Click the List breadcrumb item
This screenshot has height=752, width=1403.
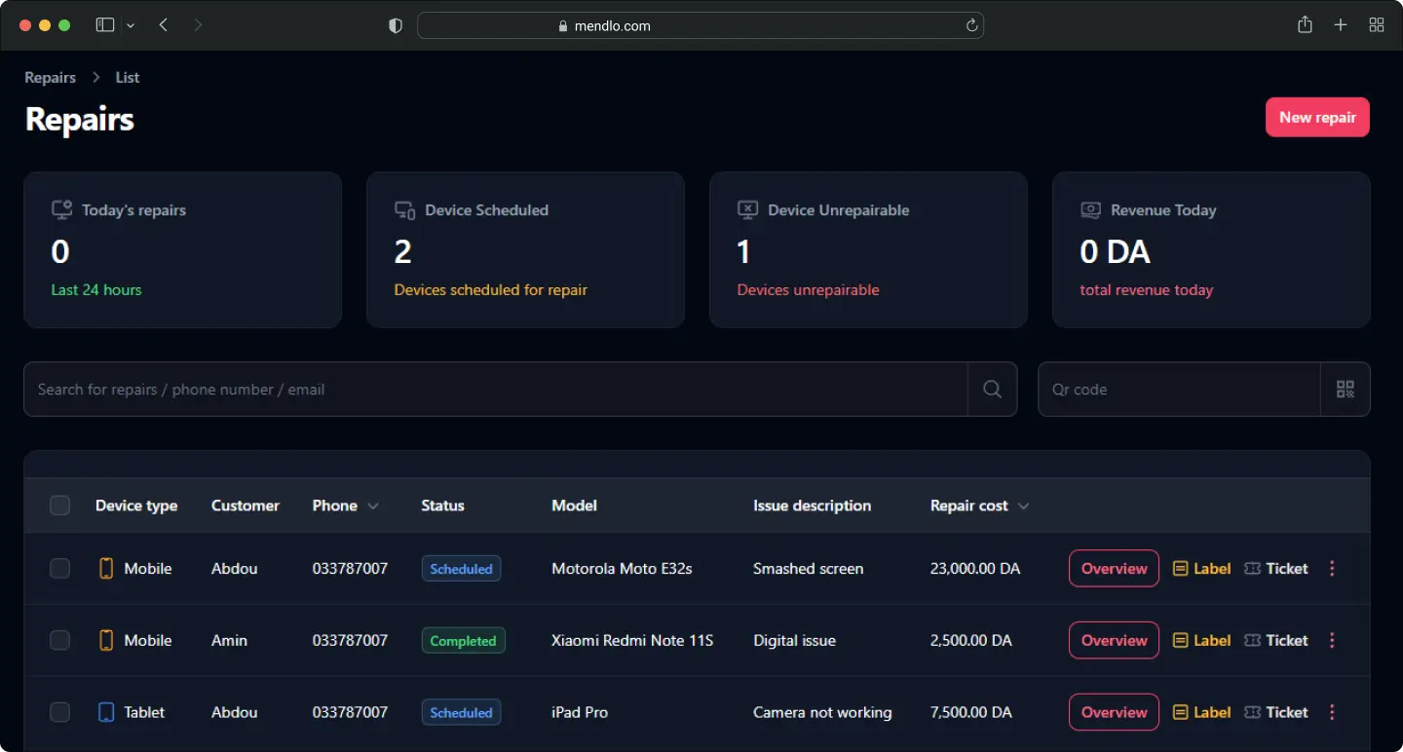(x=128, y=77)
